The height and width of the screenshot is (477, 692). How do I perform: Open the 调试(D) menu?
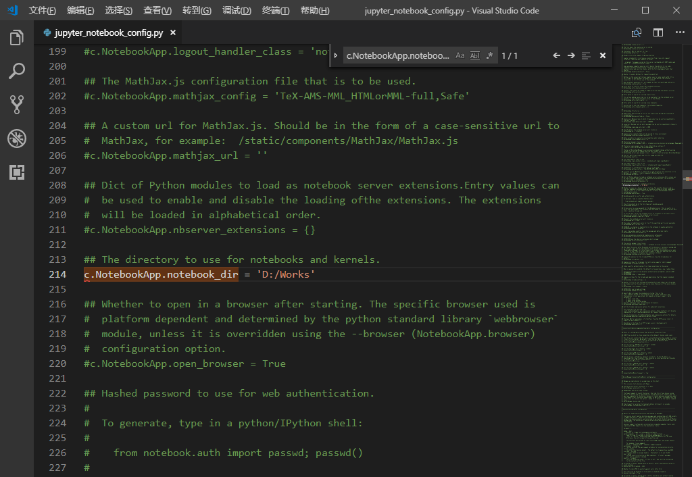tap(237, 11)
